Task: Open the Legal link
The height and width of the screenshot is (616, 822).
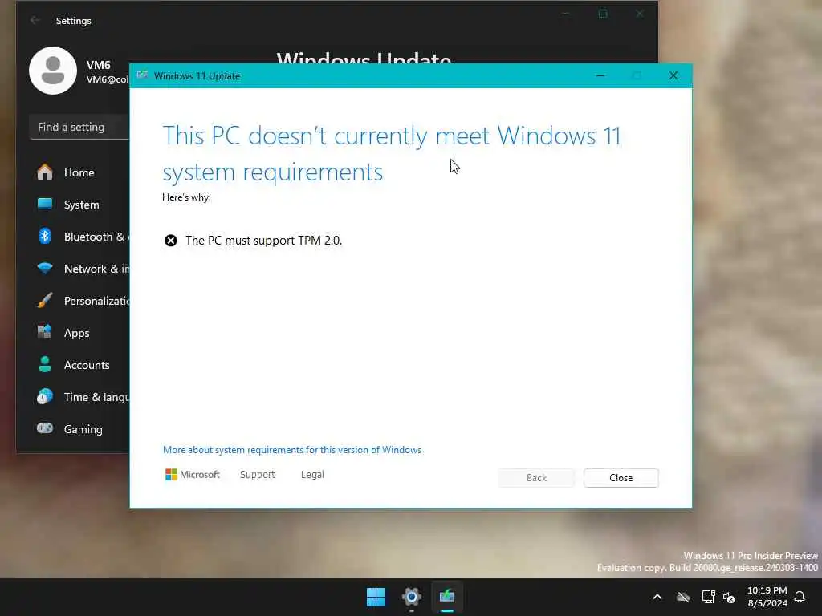Action: [x=312, y=475]
